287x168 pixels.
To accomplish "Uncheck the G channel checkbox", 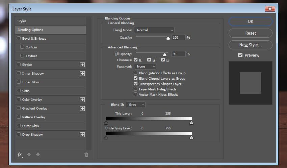I will coord(149,60).
